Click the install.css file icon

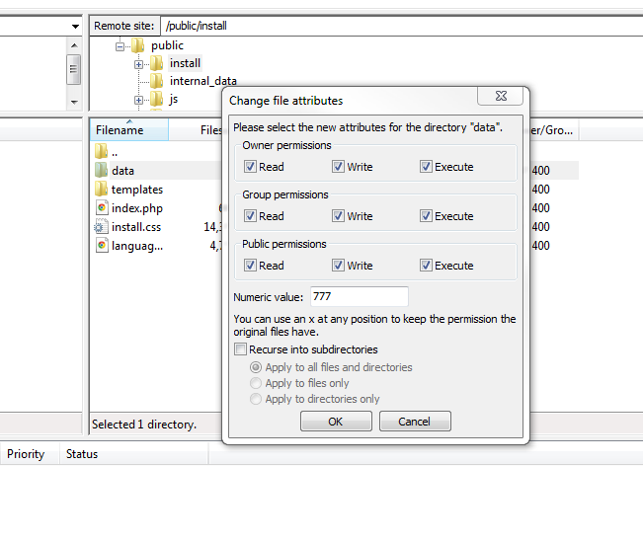pyautogui.click(x=101, y=227)
